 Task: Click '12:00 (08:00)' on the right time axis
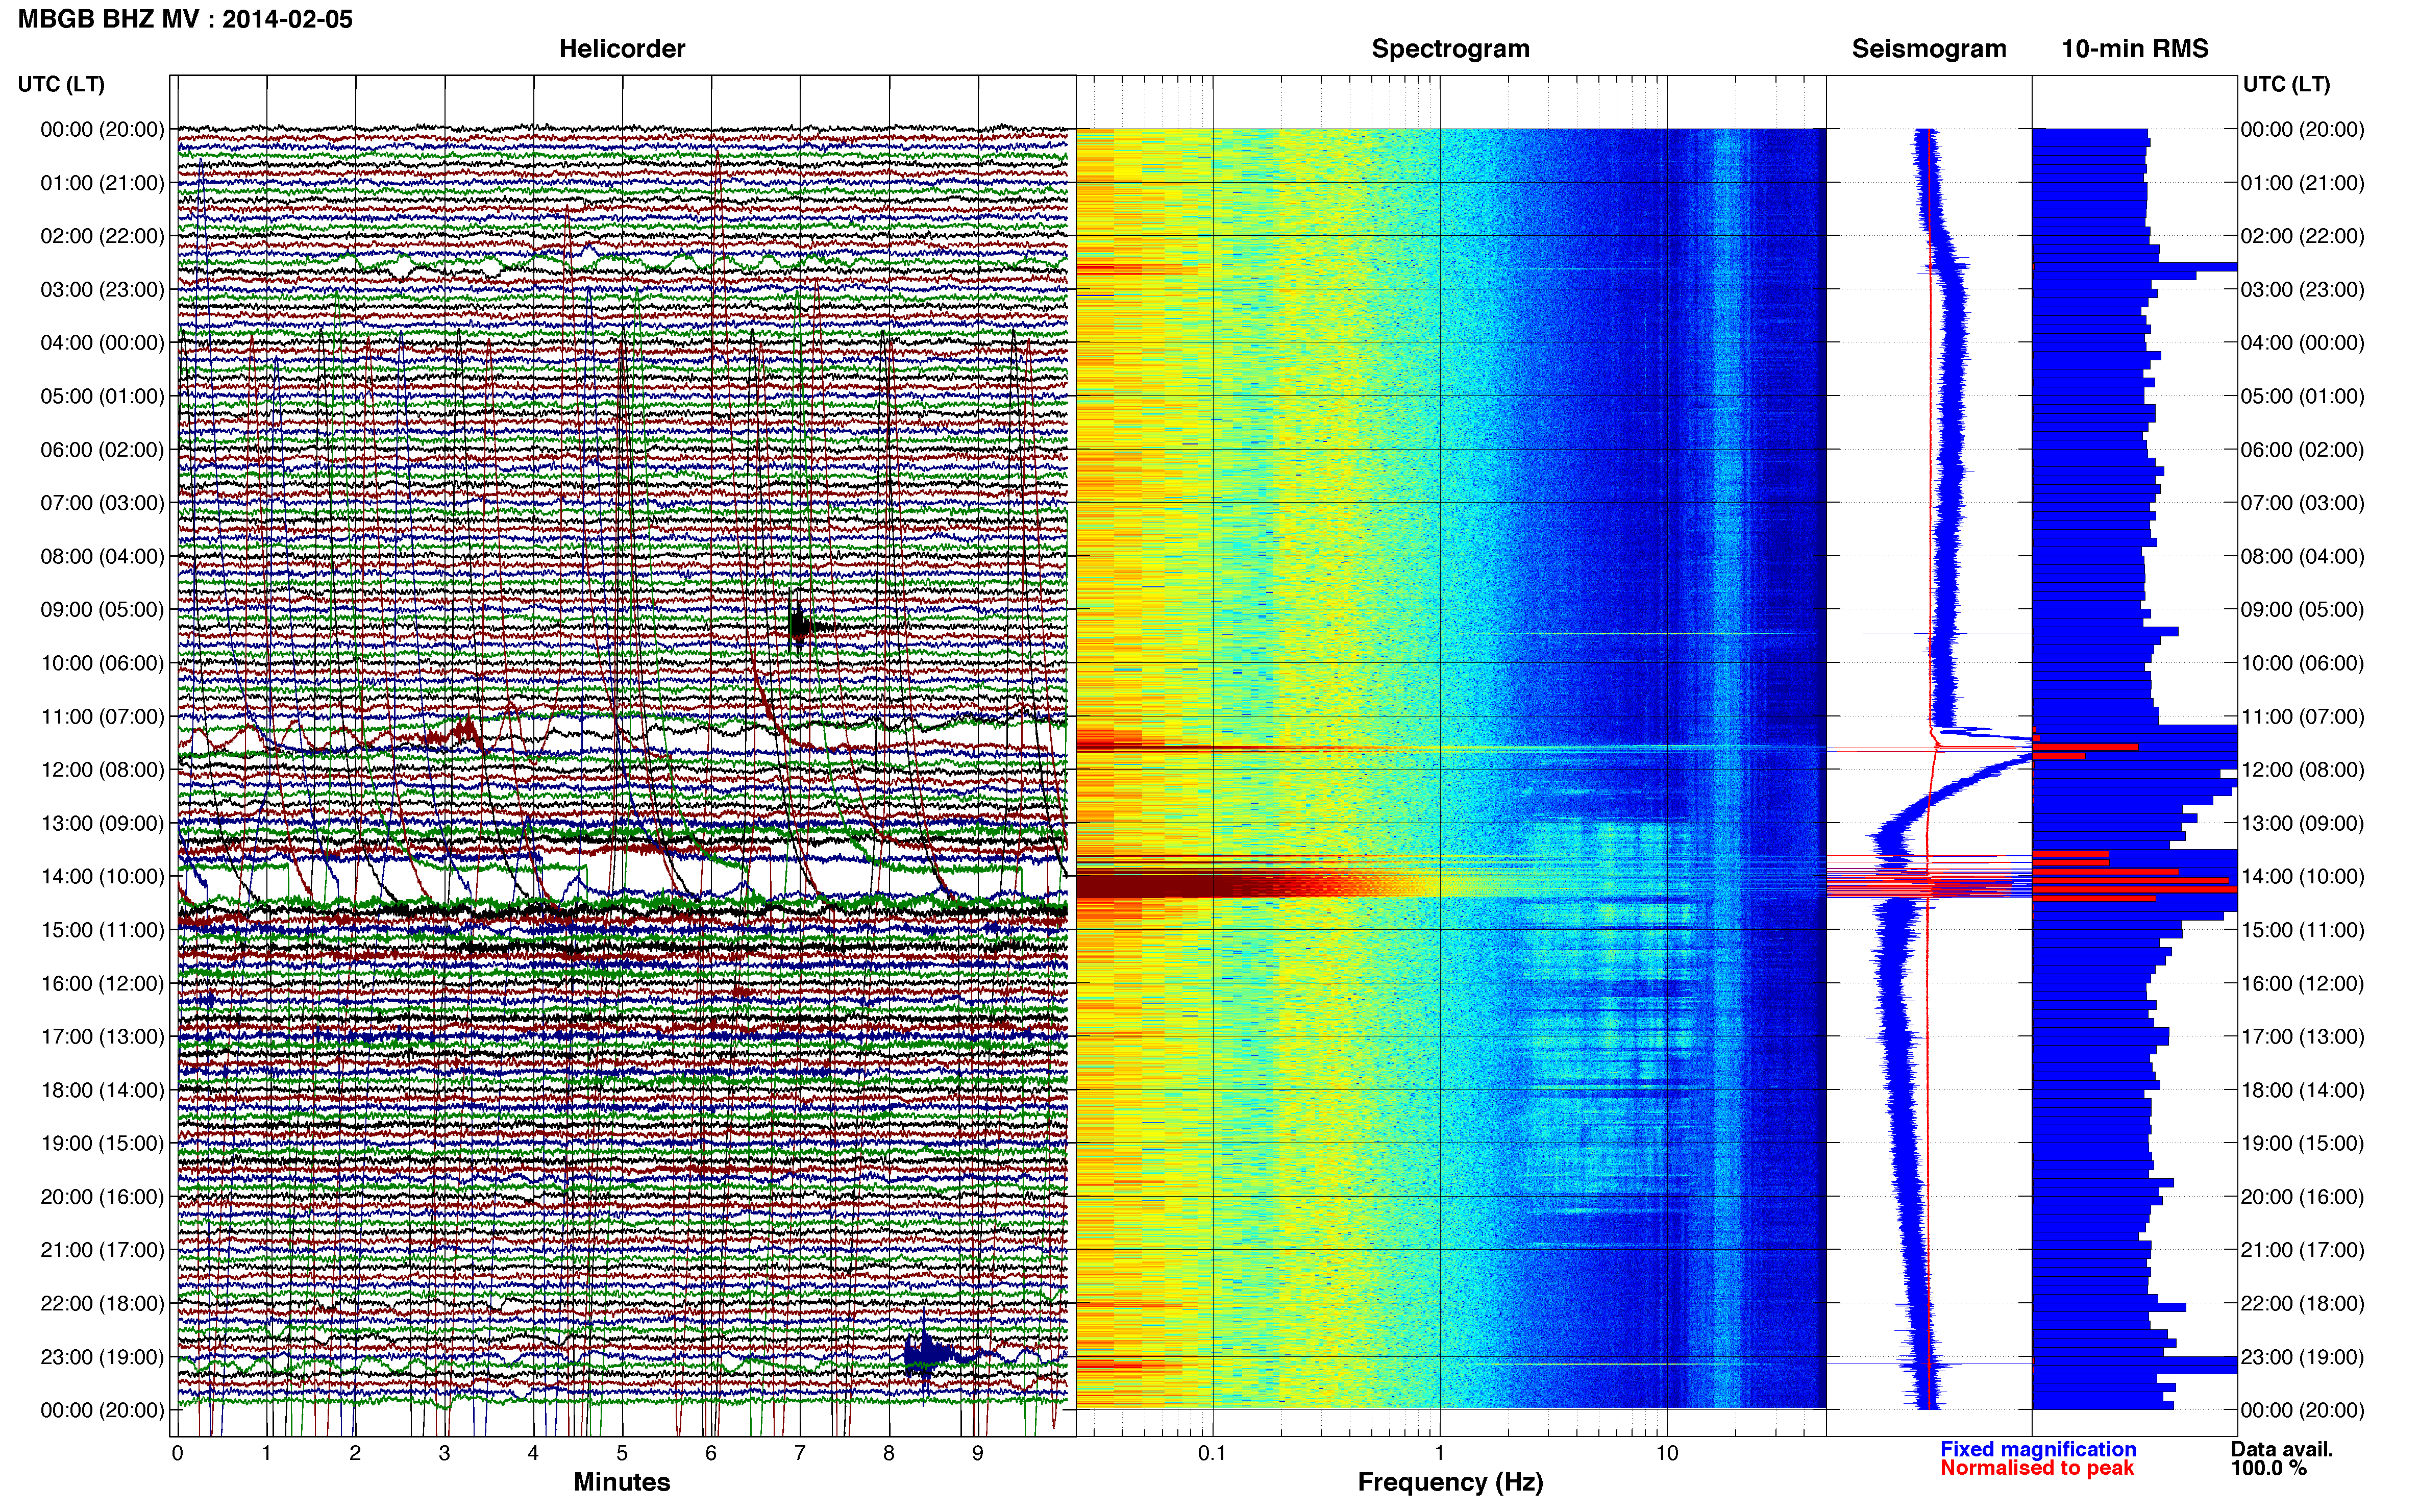[x=2302, y=770]
